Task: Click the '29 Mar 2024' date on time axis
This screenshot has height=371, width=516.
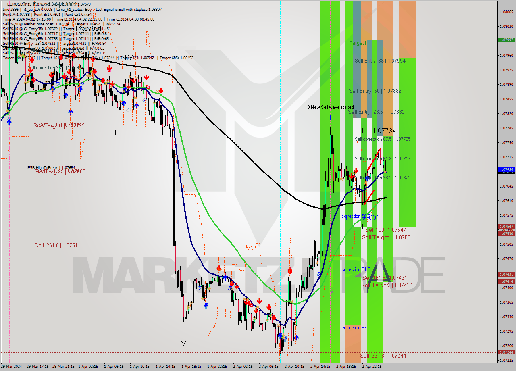Action: coord(11,367)
